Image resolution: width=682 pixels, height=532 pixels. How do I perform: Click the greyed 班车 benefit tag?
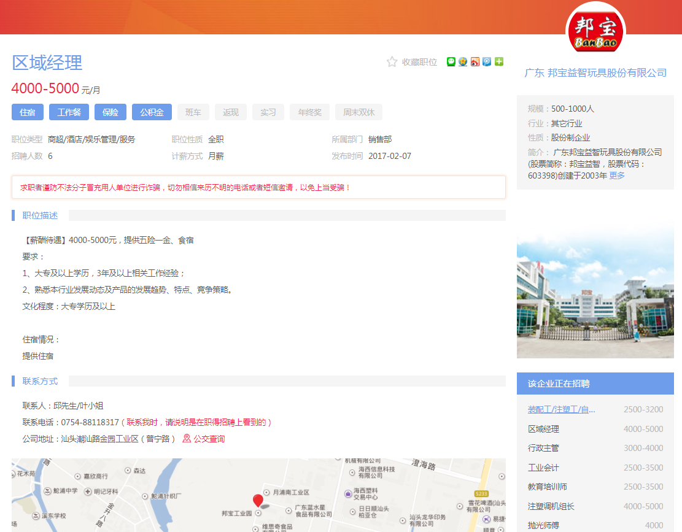tap(193, 112)
